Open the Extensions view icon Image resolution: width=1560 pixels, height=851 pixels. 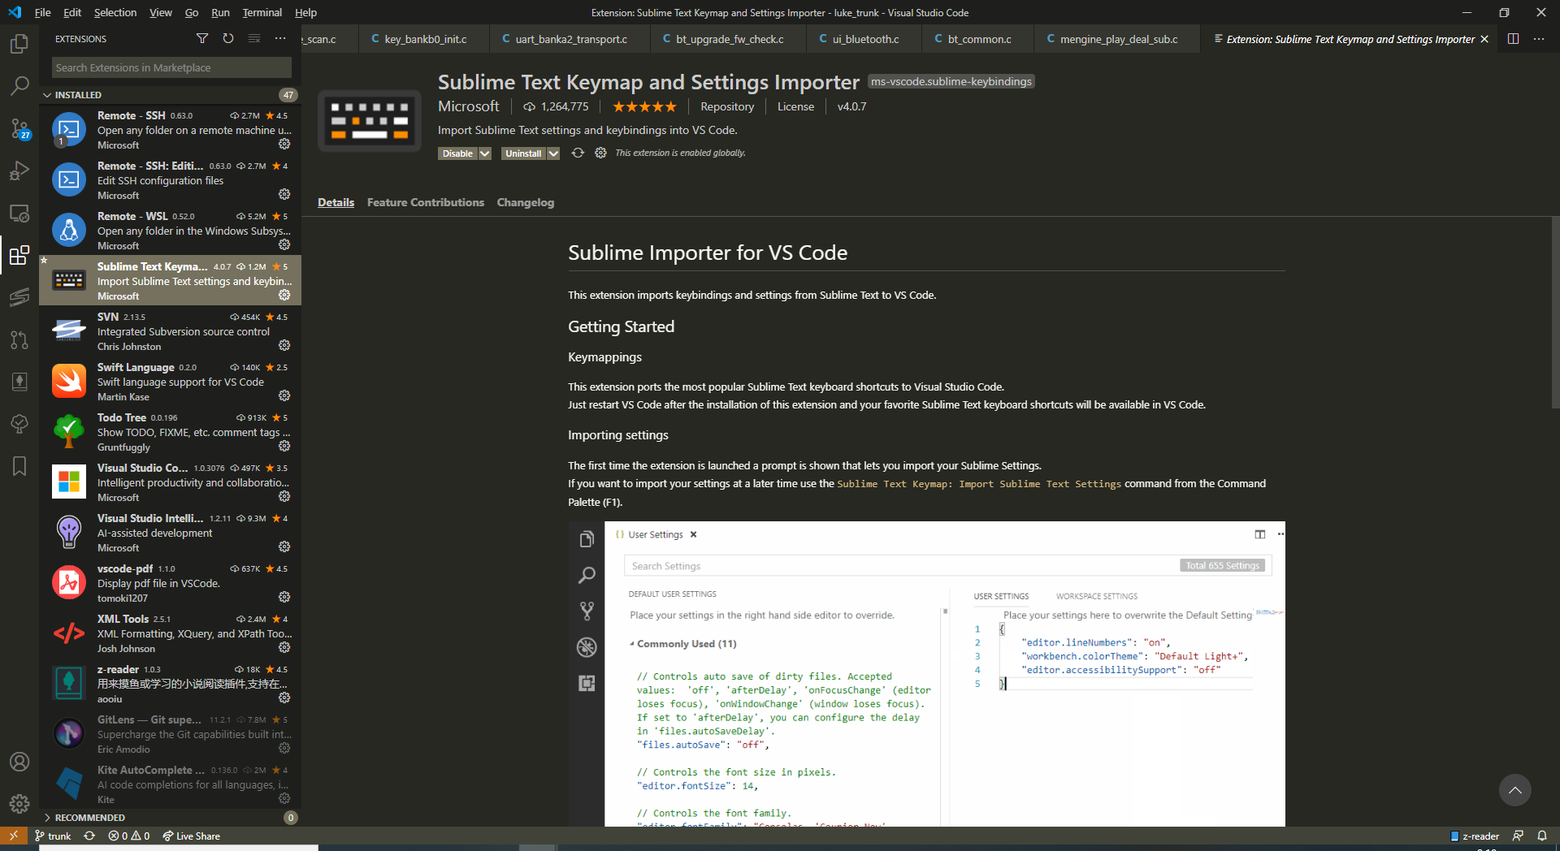pyautogui.click(x=19, y=256)
